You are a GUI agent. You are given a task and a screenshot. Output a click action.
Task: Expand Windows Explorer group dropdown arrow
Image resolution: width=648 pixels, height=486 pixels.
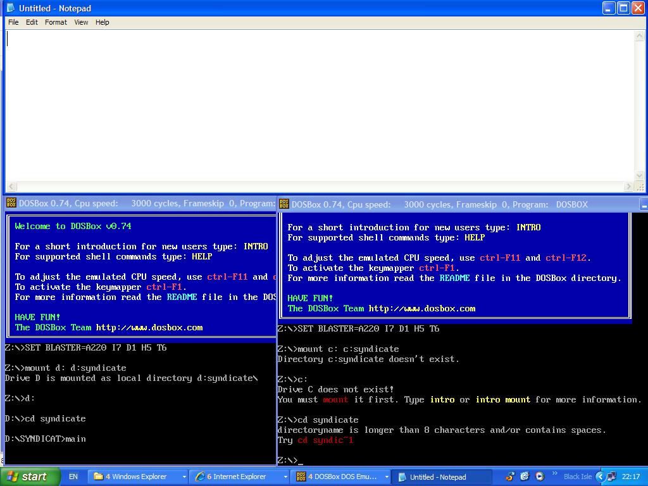(x=184, y=477)
